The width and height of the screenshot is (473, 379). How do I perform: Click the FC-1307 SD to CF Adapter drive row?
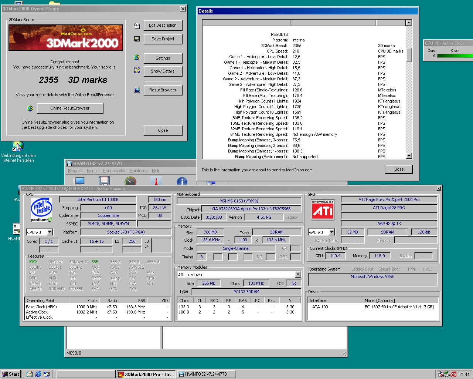(x=373, y=307)
